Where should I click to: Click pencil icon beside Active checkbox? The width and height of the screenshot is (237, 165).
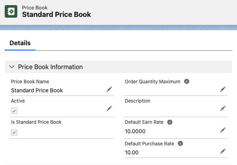click(x=109, y=108)
